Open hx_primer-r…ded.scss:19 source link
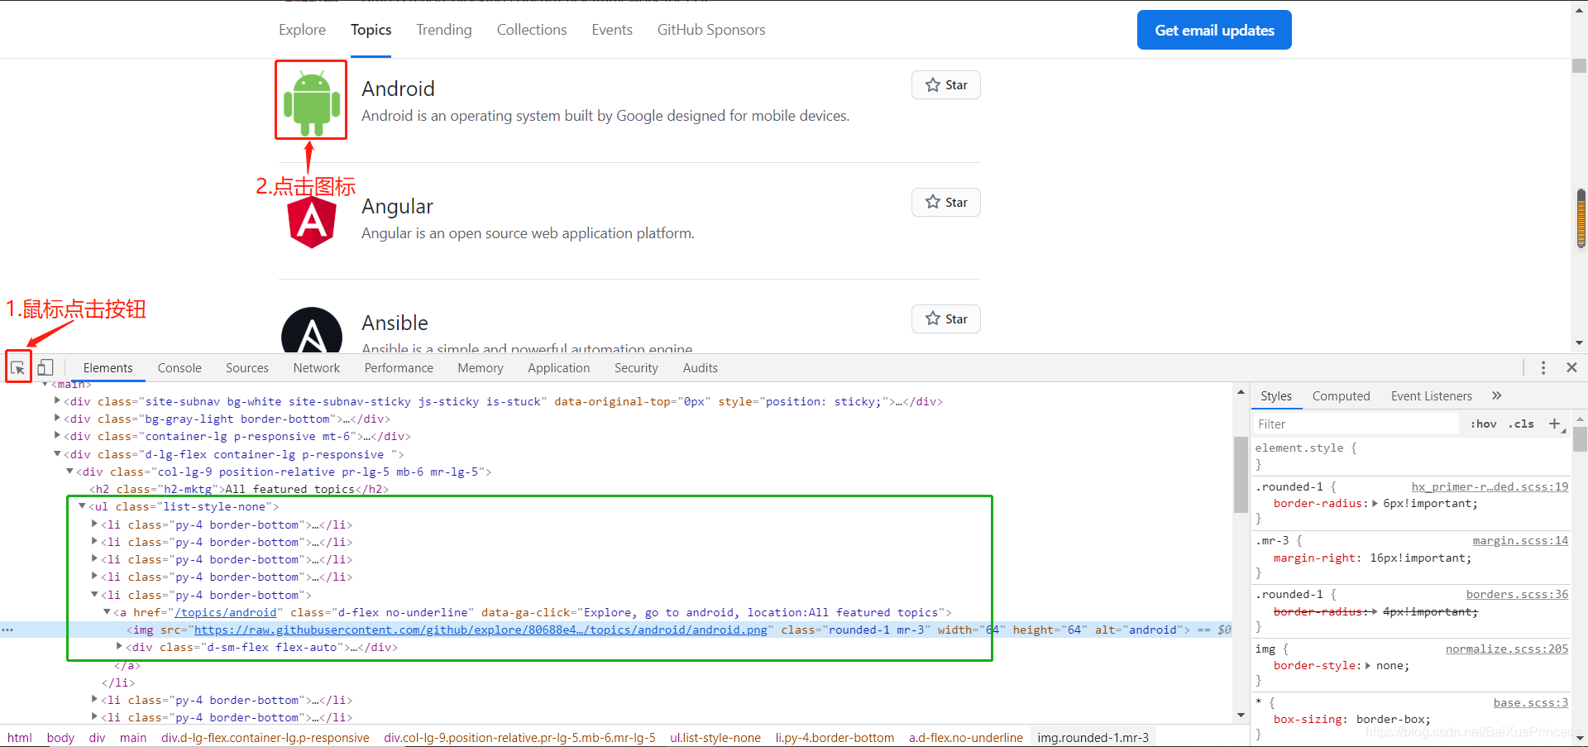This screenshot has height=747, width=1588. [1490, 486]
